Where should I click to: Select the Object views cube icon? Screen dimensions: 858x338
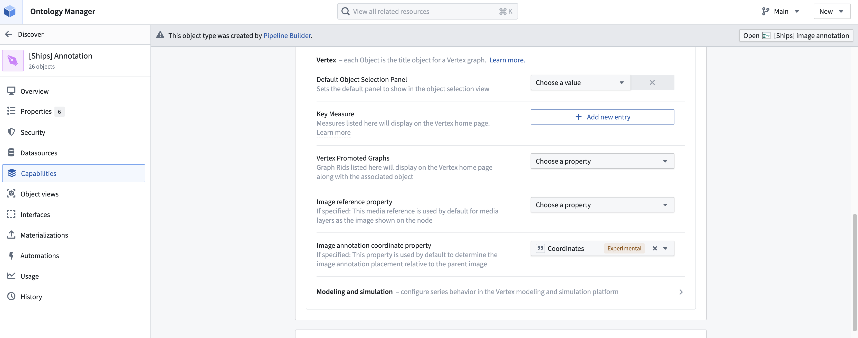(x=11, y=194)
